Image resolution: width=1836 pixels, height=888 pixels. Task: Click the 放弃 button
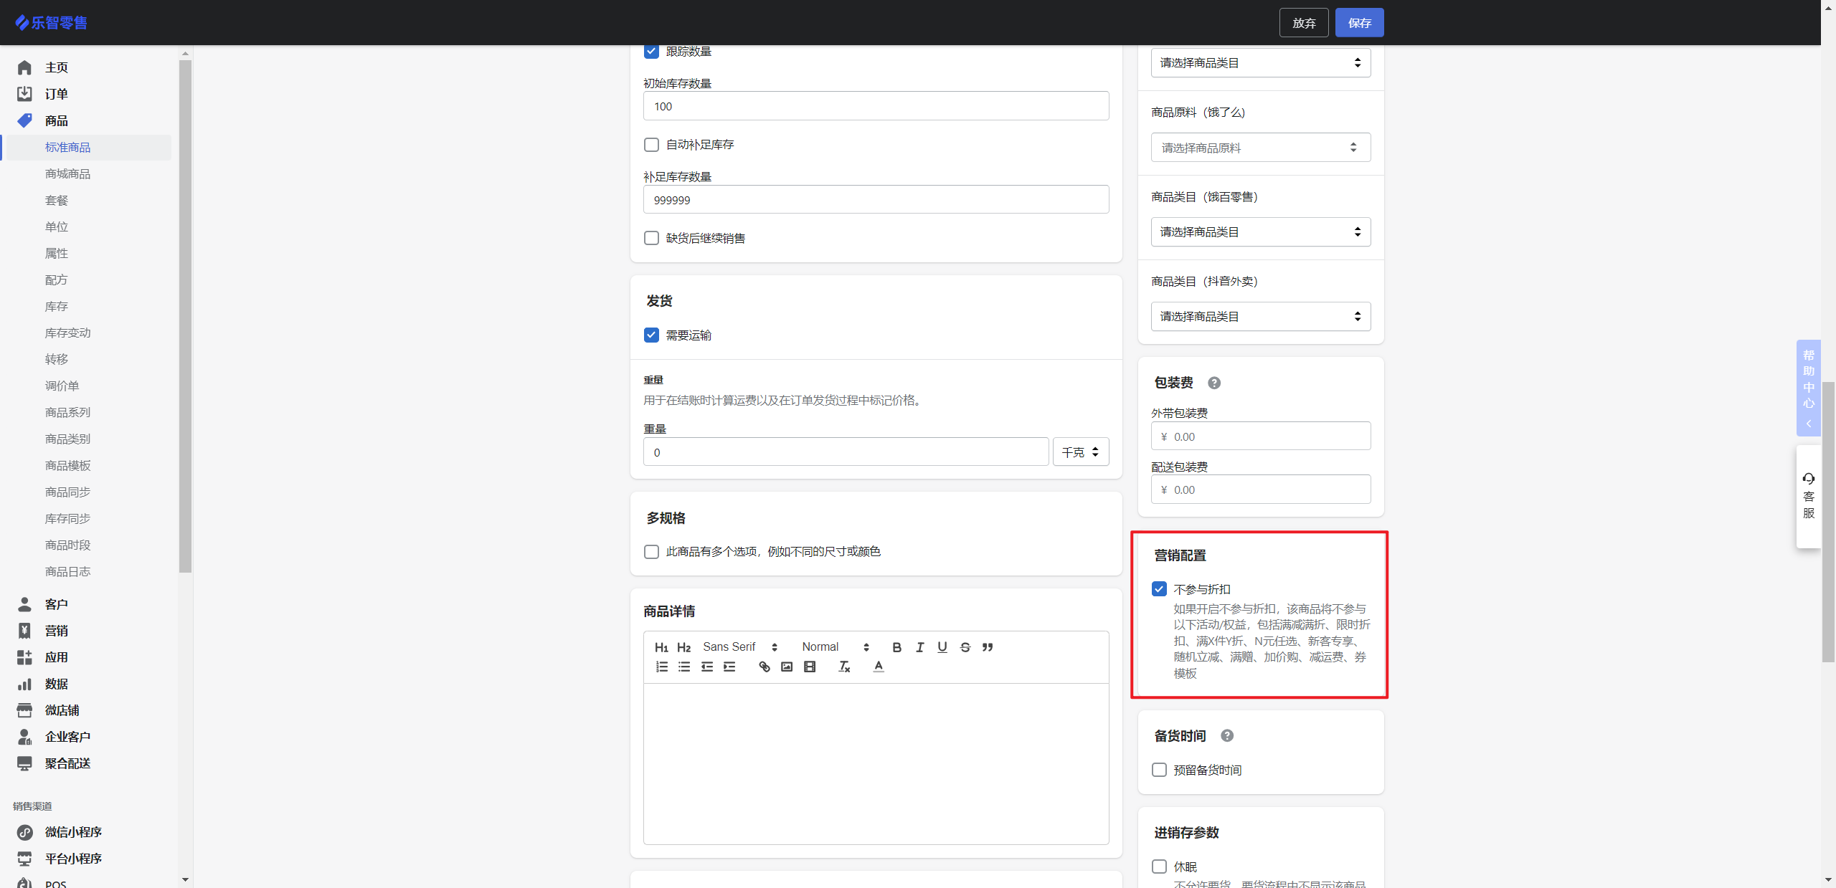(1303, 23)
